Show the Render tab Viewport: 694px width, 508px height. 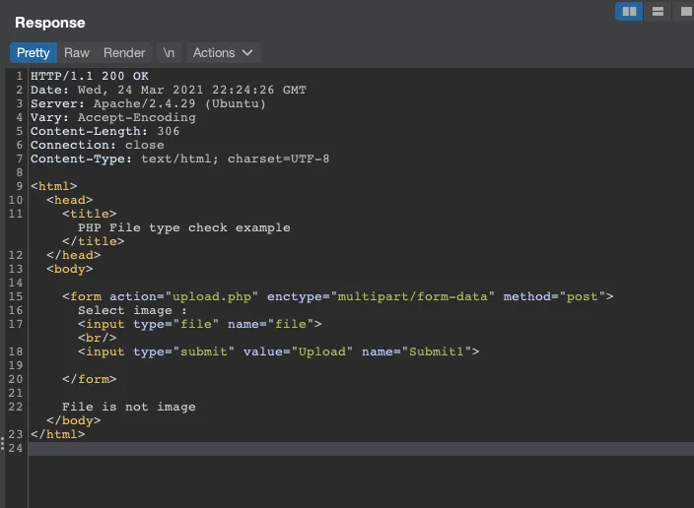(124, 52)
